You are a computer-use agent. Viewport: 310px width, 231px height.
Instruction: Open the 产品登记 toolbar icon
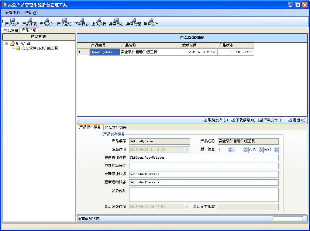pos(64,22)
